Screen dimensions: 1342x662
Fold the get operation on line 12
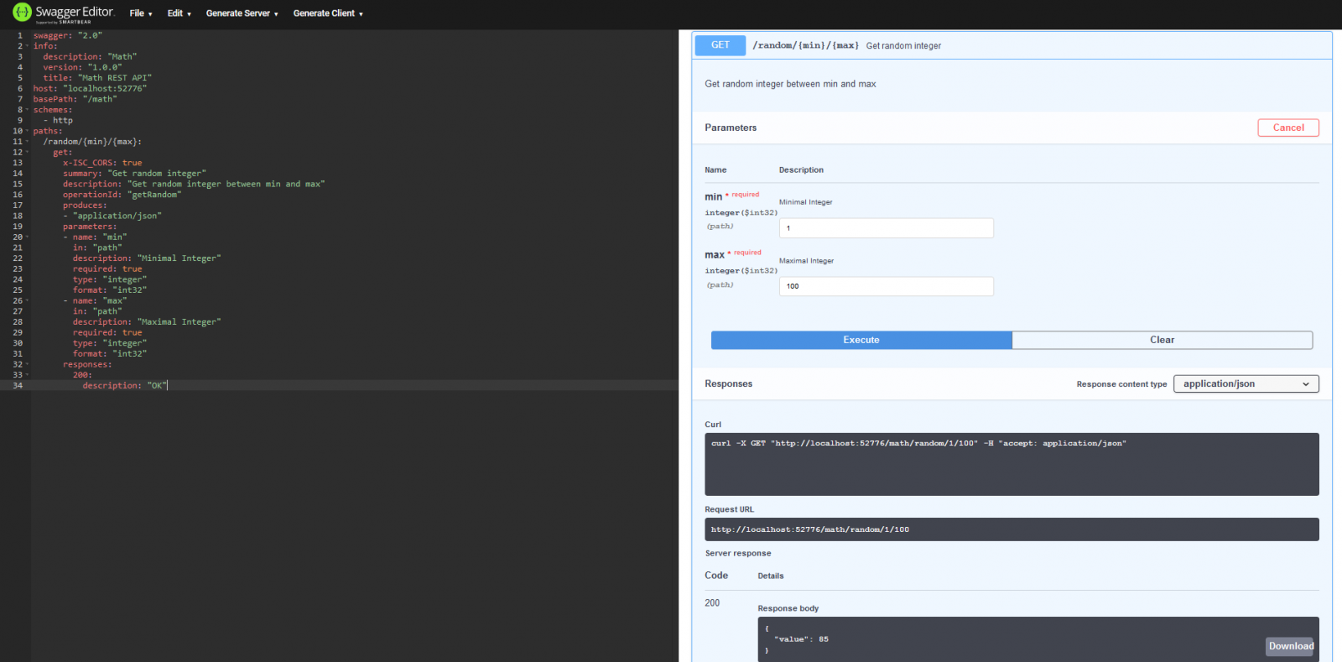(x=27, y=153)
